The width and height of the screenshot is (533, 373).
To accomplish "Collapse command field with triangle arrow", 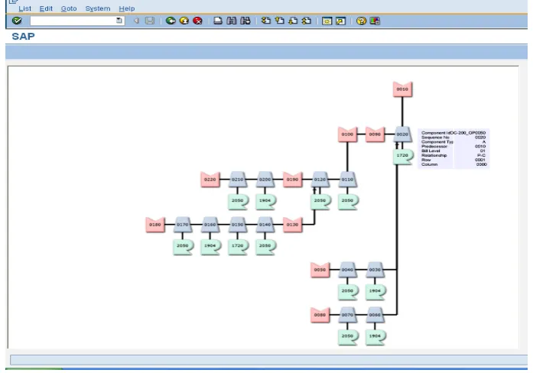I will (x=136, y=21).
